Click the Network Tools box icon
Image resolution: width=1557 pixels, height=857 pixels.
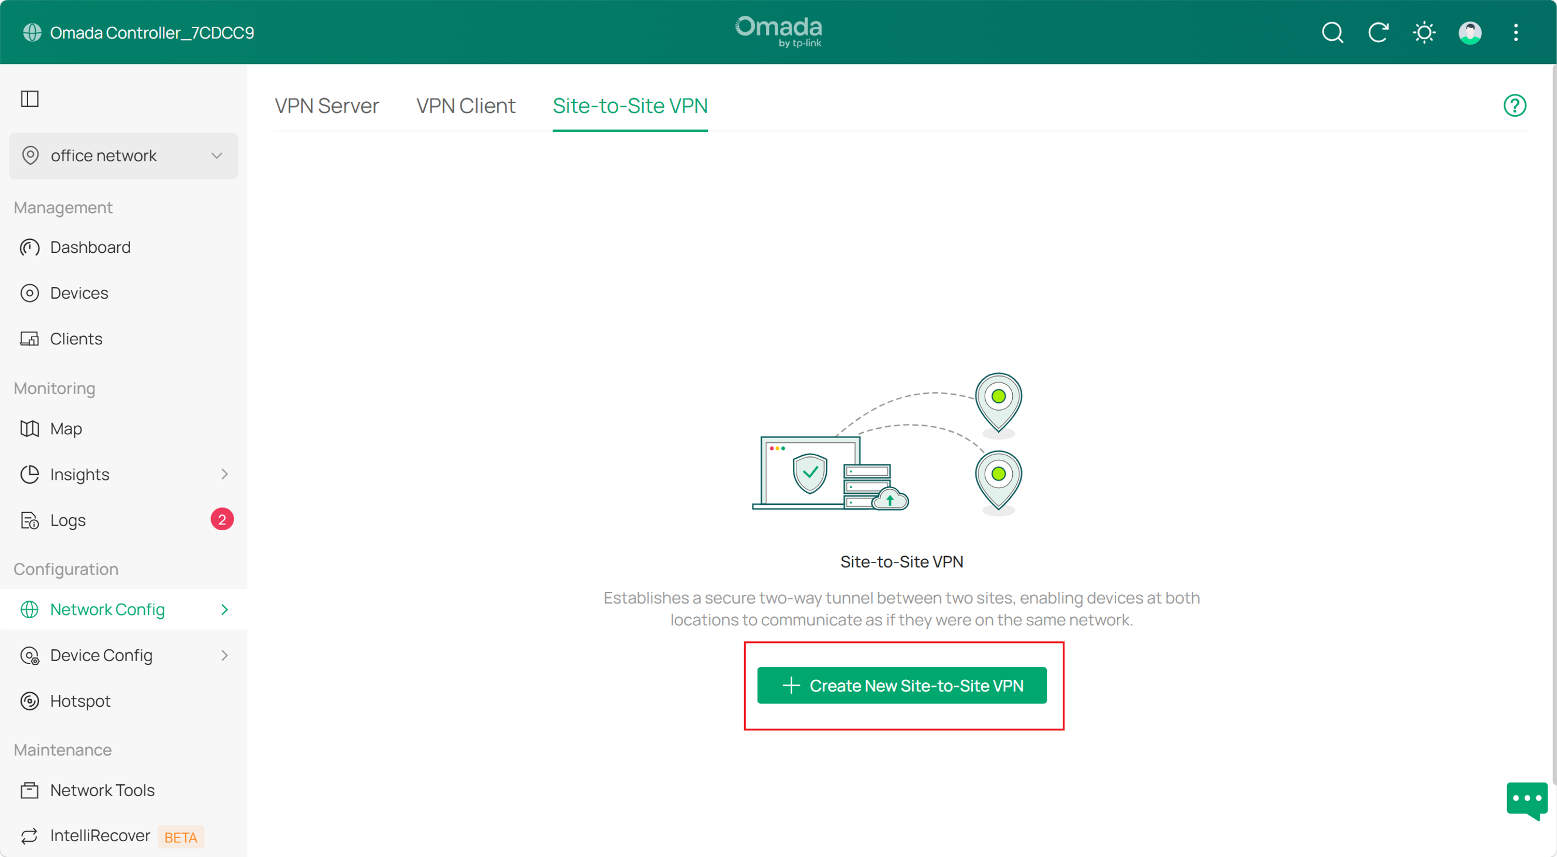coord(30,791)
